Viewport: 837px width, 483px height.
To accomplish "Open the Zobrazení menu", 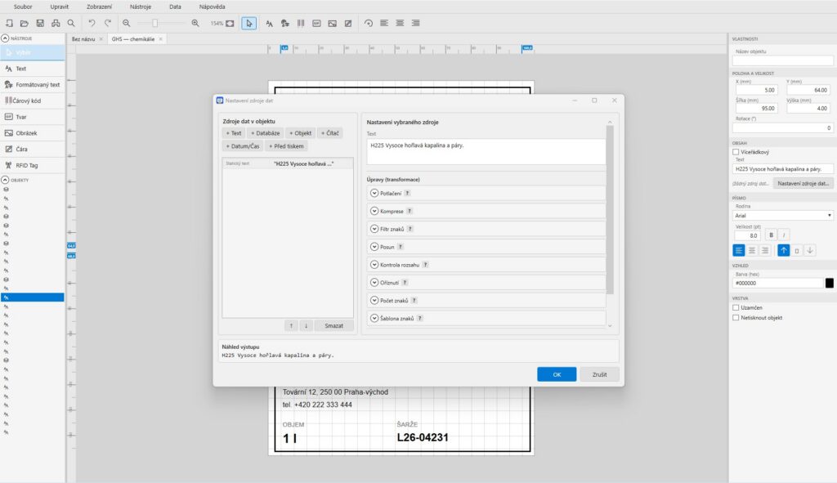I will pyautogui.click(x=99, y=7).
